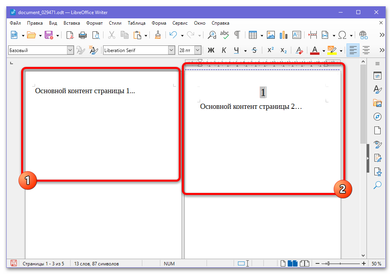The image size is (392, 274).
Task: Expand the paragraph style Базовый dropdown
Action: coord(70,50)
